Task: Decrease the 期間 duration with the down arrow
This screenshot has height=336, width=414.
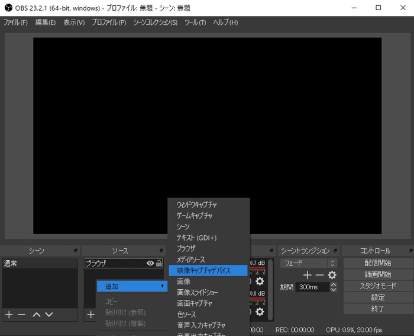Action: point(334,289)
